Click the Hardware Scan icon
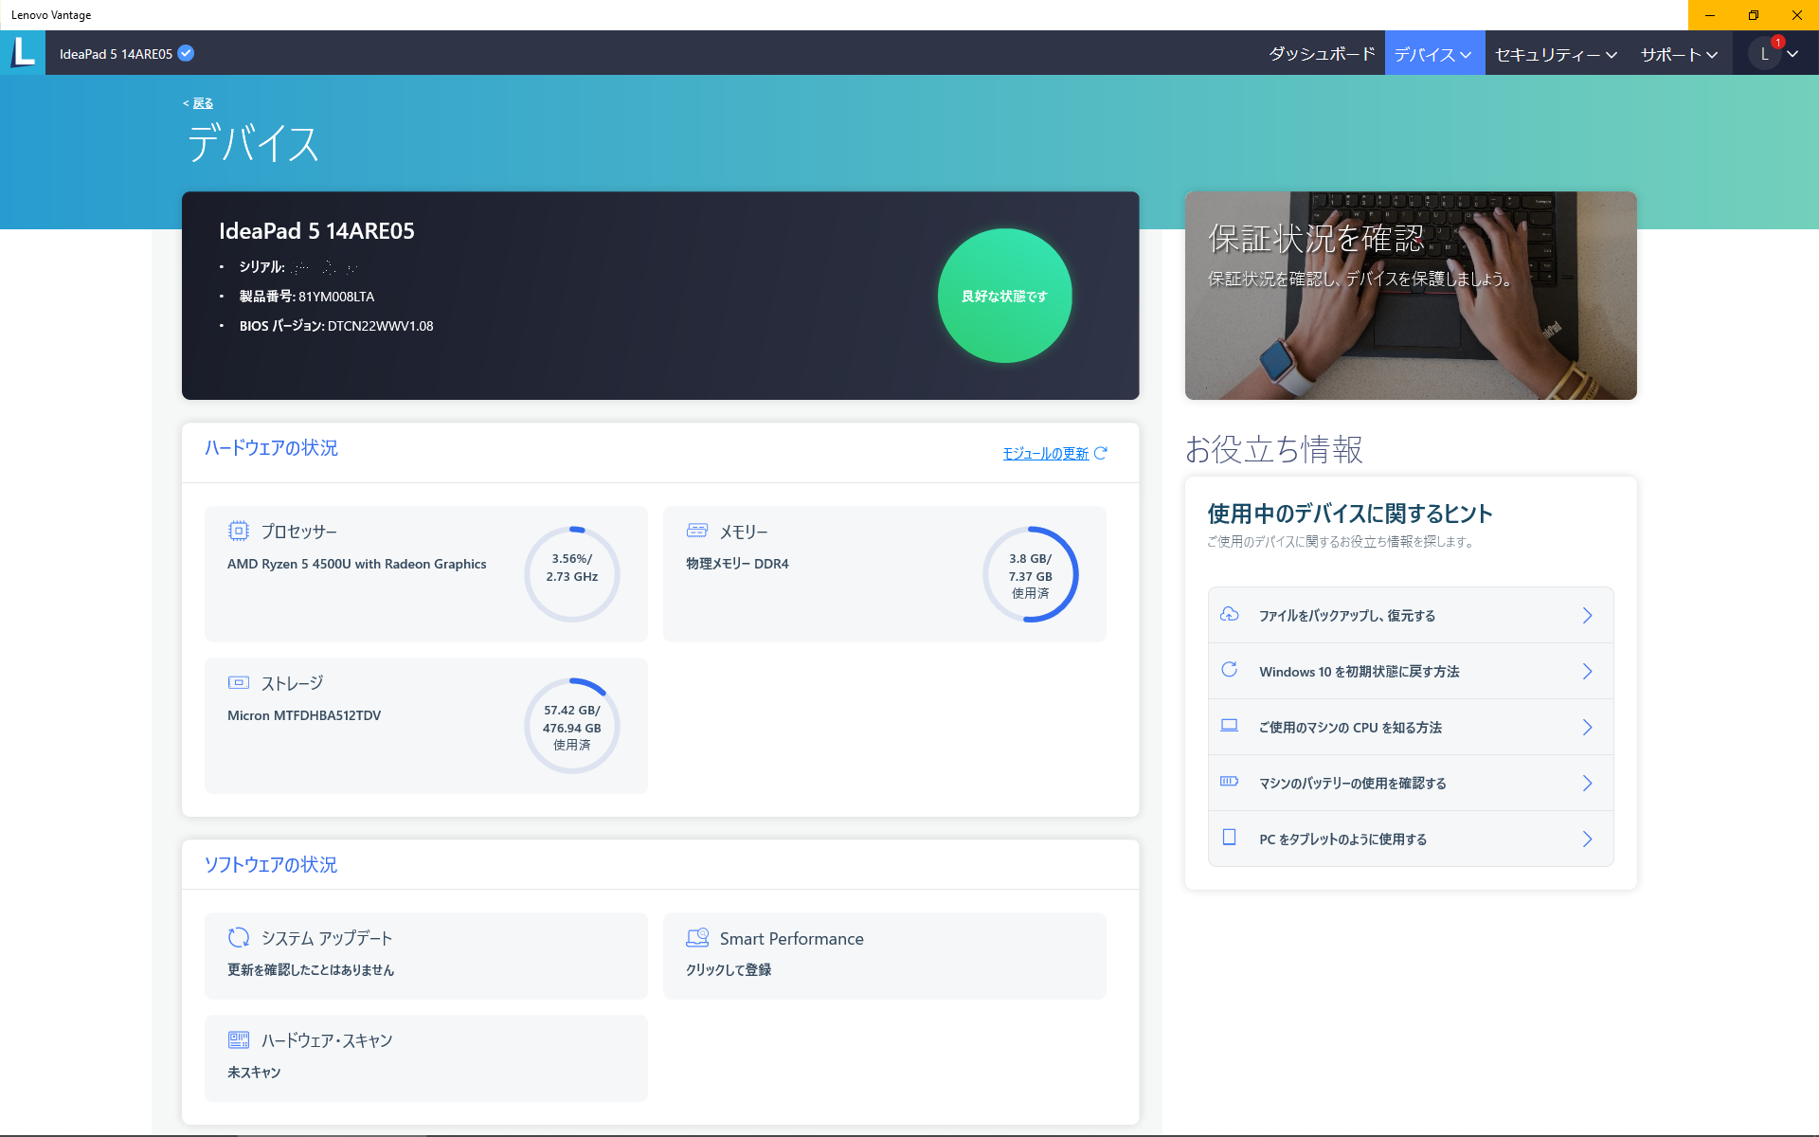Screen dimensions: 1819x1137 coord(239,1039)
